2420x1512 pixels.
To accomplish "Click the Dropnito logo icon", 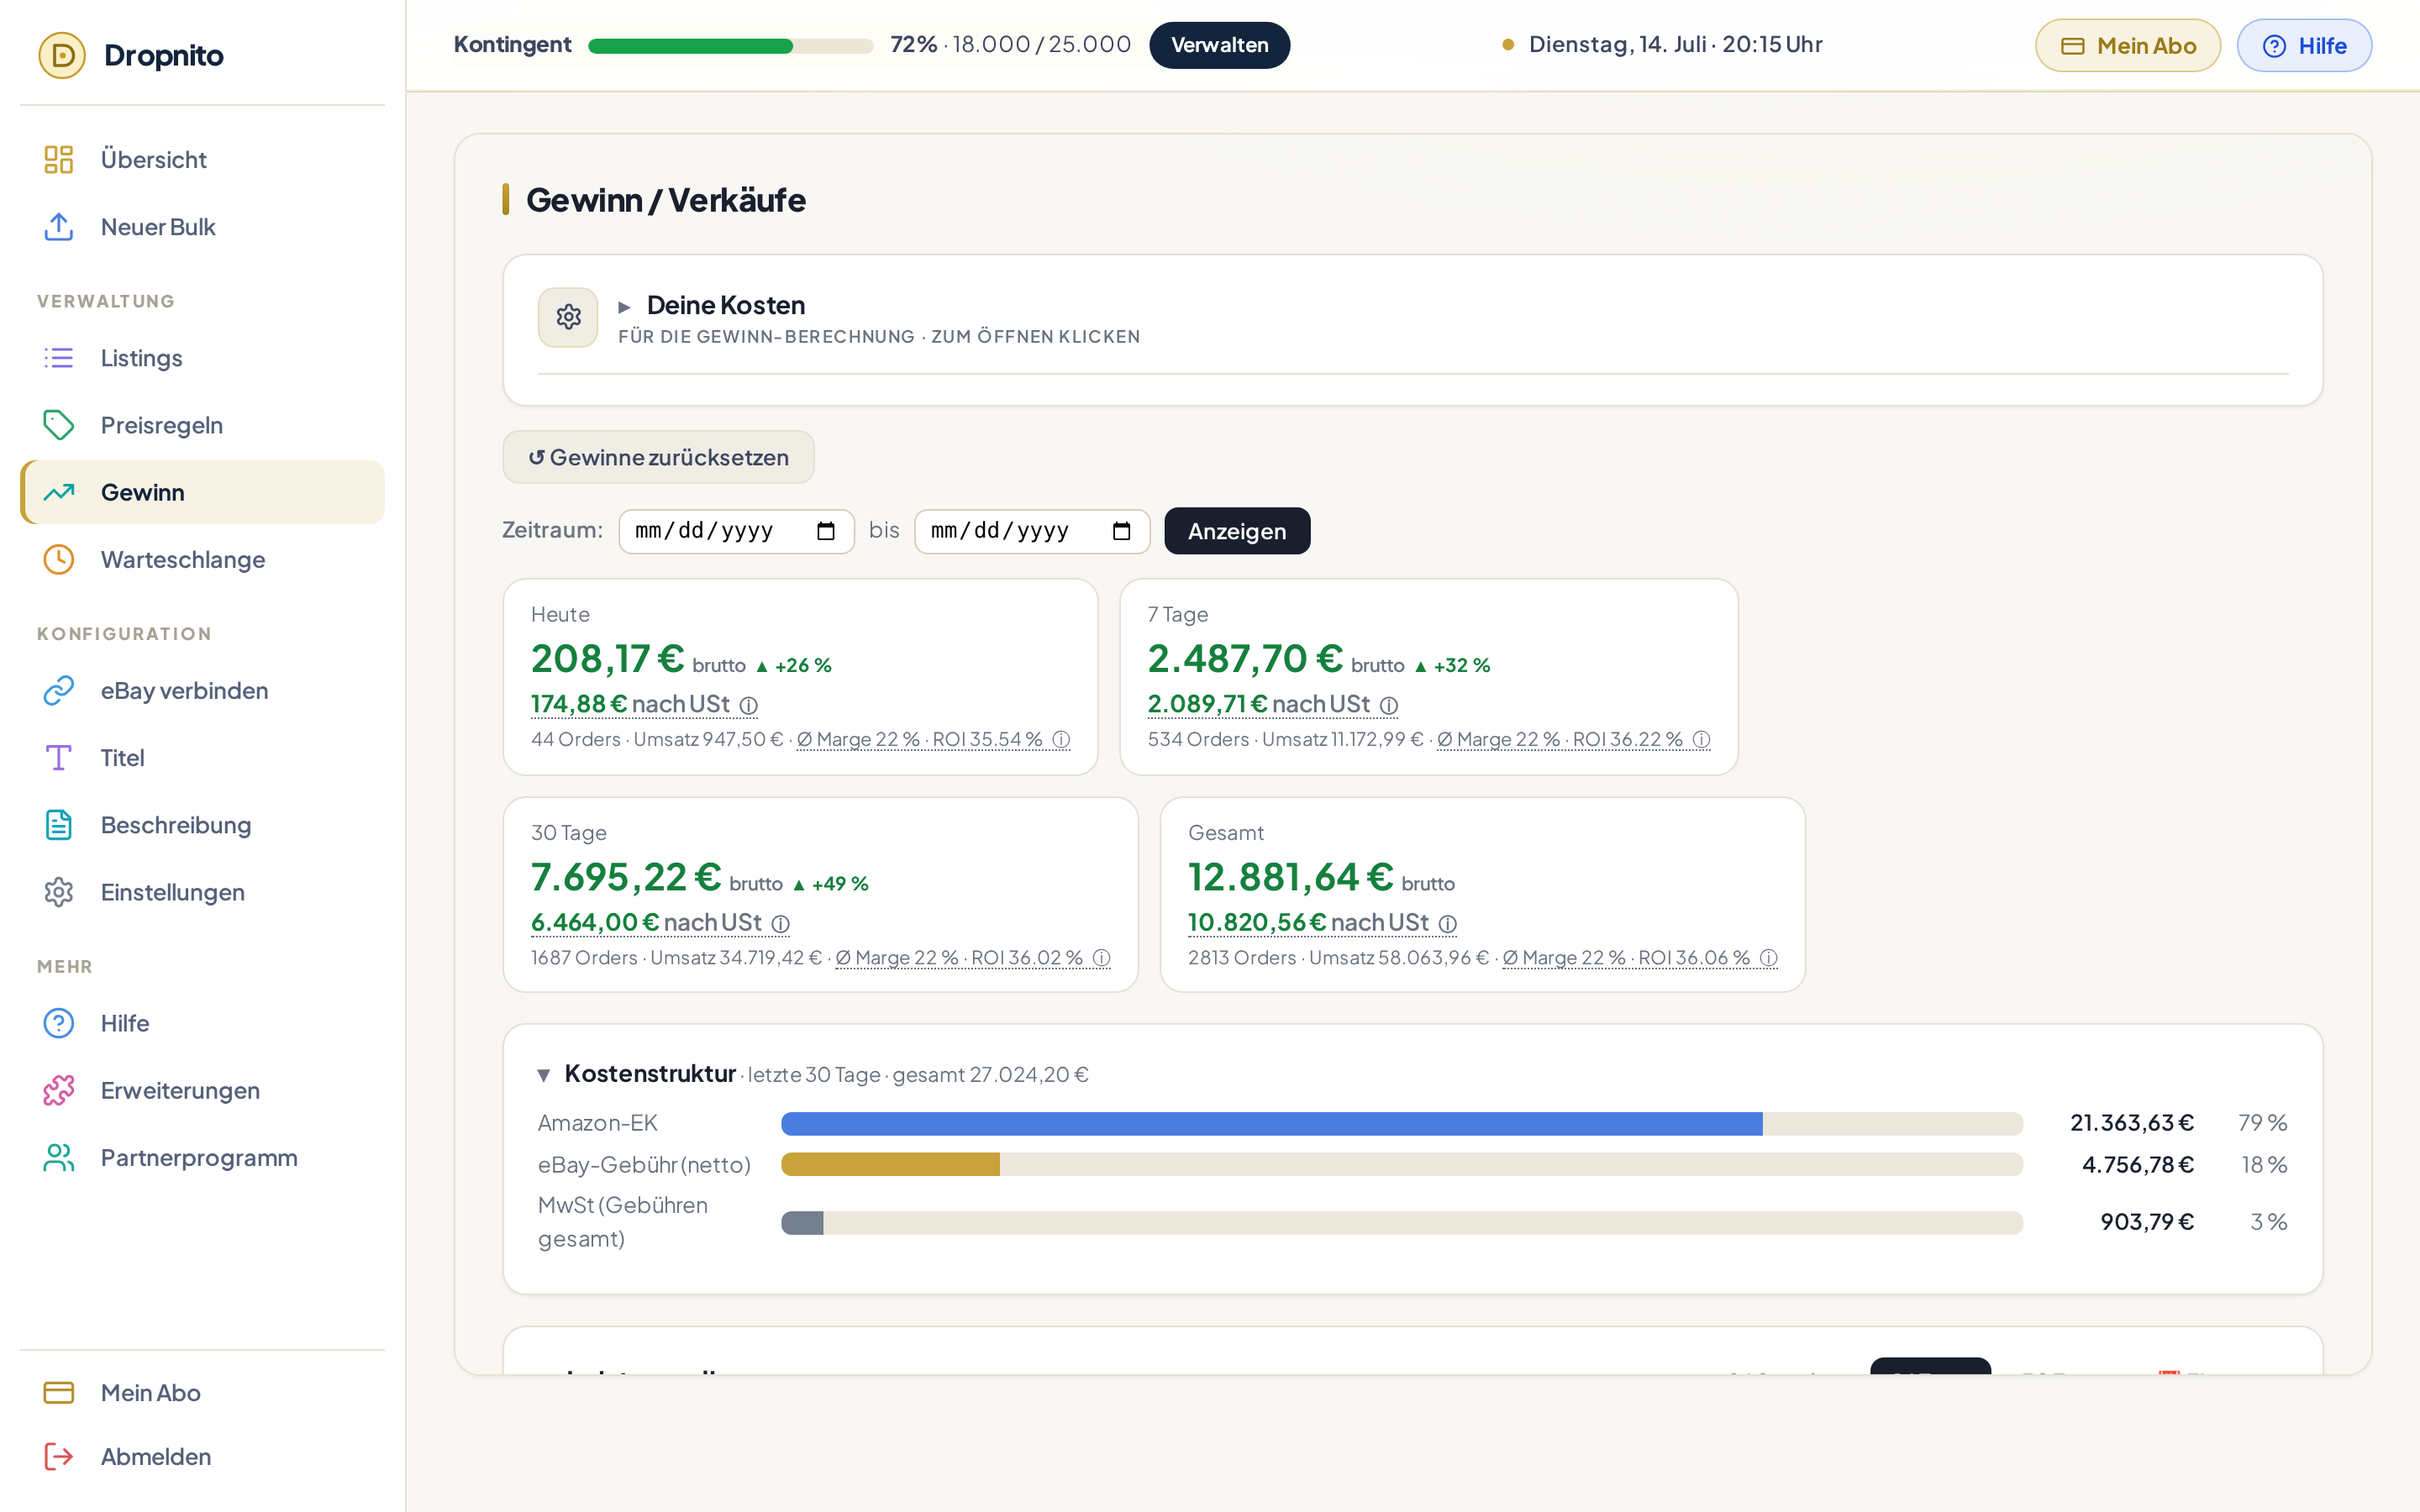I will (x=62, y=55).
